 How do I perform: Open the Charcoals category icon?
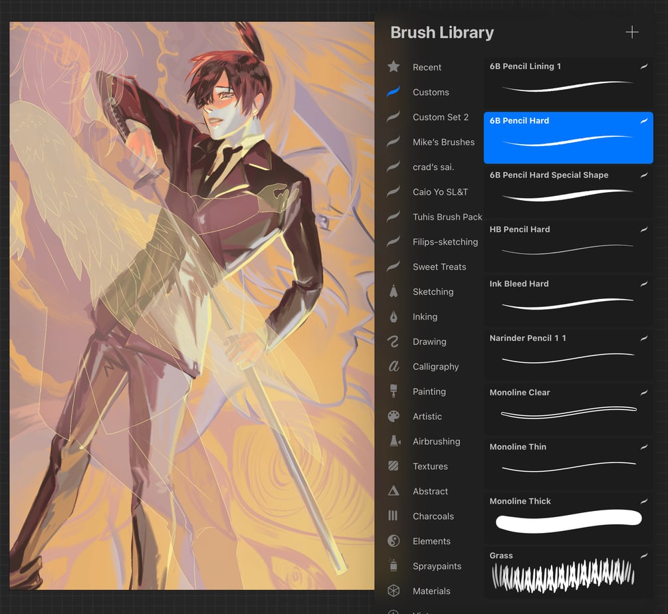coord(393,516)
